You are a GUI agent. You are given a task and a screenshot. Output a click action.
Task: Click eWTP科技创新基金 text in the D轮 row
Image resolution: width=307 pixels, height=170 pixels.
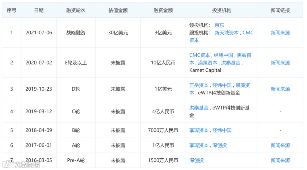[x=219, y=93]
